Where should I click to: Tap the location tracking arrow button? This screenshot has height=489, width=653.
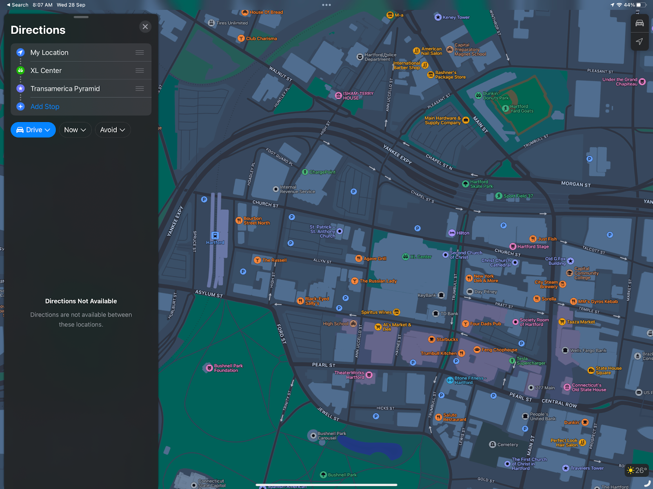point(640,42)
